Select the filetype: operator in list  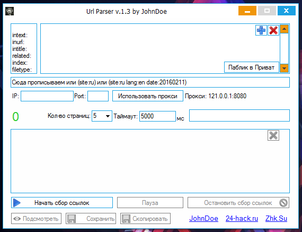point(22,70)
